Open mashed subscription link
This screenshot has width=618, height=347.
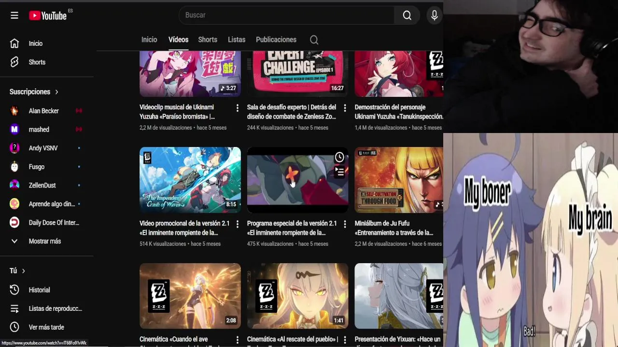[39, 129]
